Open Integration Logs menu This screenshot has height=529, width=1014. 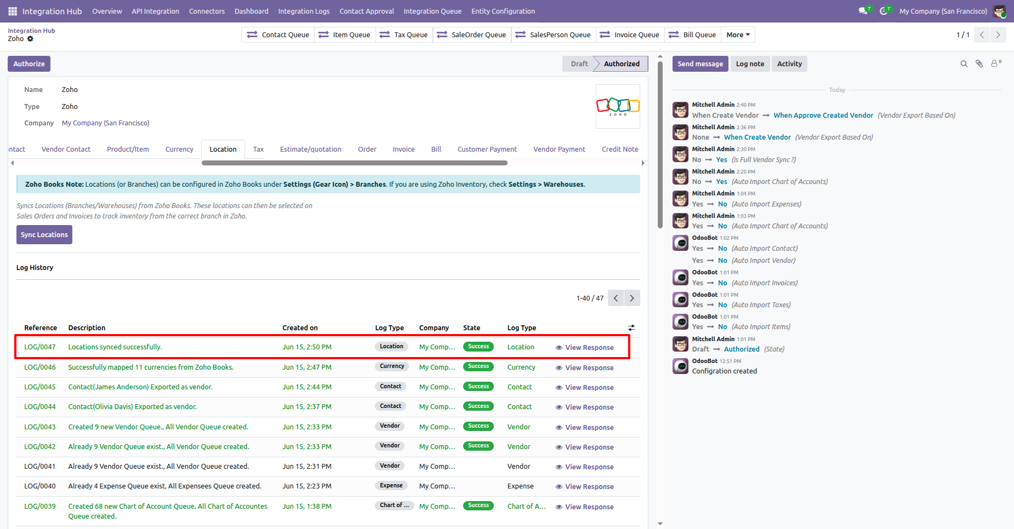[x=304, y=11]
